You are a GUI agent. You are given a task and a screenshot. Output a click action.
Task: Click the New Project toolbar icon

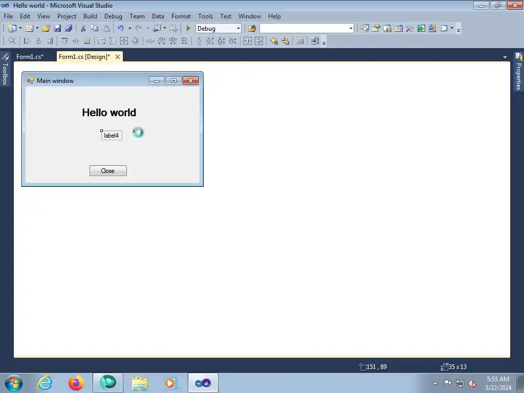[x=12, y=29]
